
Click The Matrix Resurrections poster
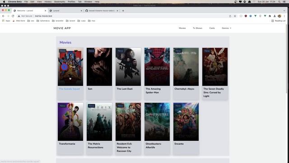(x=99, y=122)
